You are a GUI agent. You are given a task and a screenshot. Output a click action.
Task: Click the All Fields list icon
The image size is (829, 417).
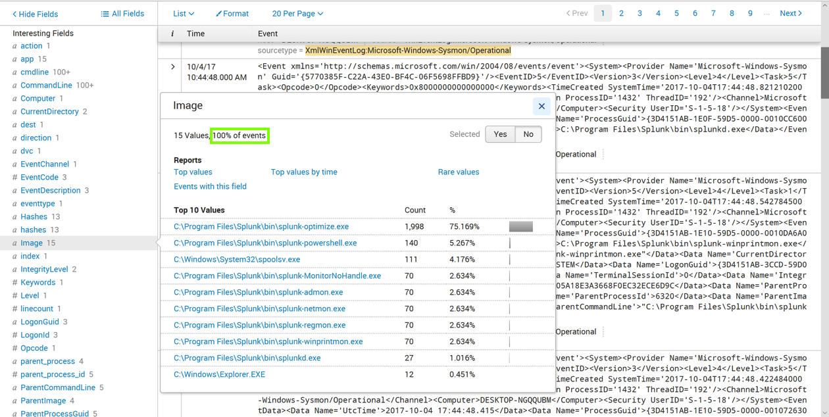coord(105,14)
